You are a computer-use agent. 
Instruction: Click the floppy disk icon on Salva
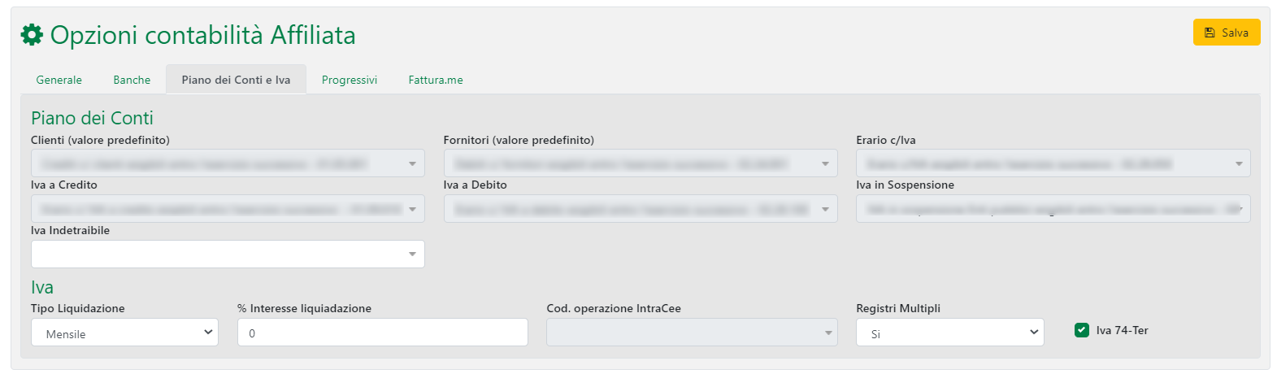[1210, 33]
